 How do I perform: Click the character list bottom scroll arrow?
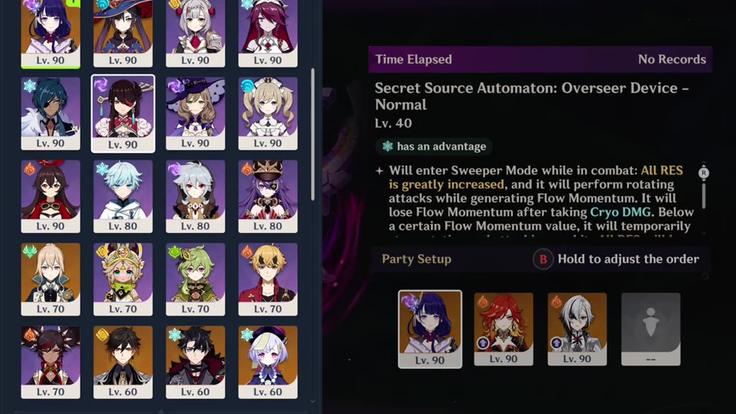[312, 402]
